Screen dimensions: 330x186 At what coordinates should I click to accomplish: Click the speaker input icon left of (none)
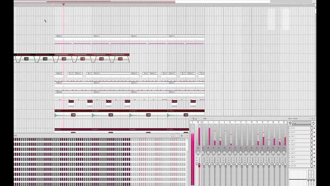(290, 123)
